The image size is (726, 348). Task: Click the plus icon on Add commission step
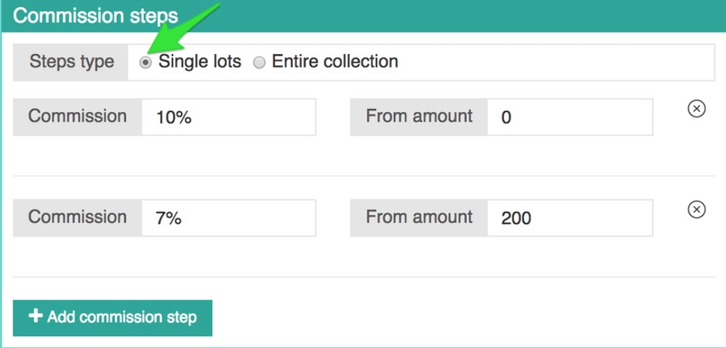pyautogui.click(x=35, y=317)
